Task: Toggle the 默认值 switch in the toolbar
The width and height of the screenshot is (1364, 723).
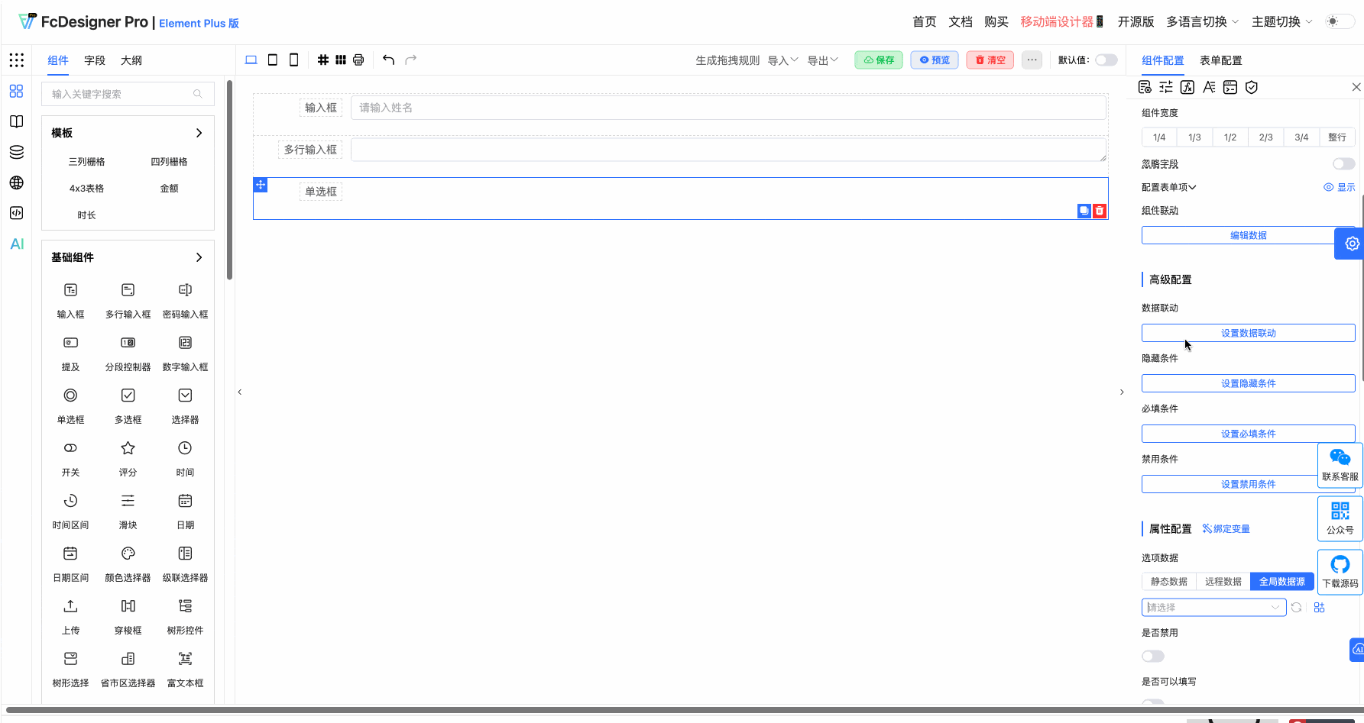Action: 1105,60
